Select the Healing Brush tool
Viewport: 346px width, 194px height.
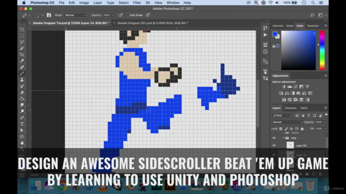[x=22, y=67]
